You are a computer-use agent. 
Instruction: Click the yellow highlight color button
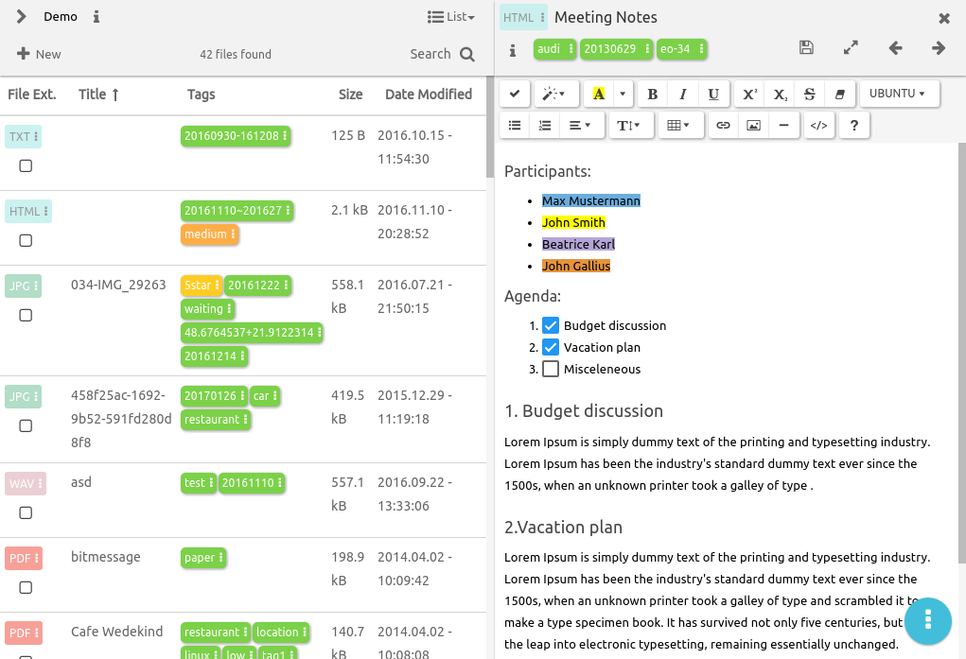[598, 94]
